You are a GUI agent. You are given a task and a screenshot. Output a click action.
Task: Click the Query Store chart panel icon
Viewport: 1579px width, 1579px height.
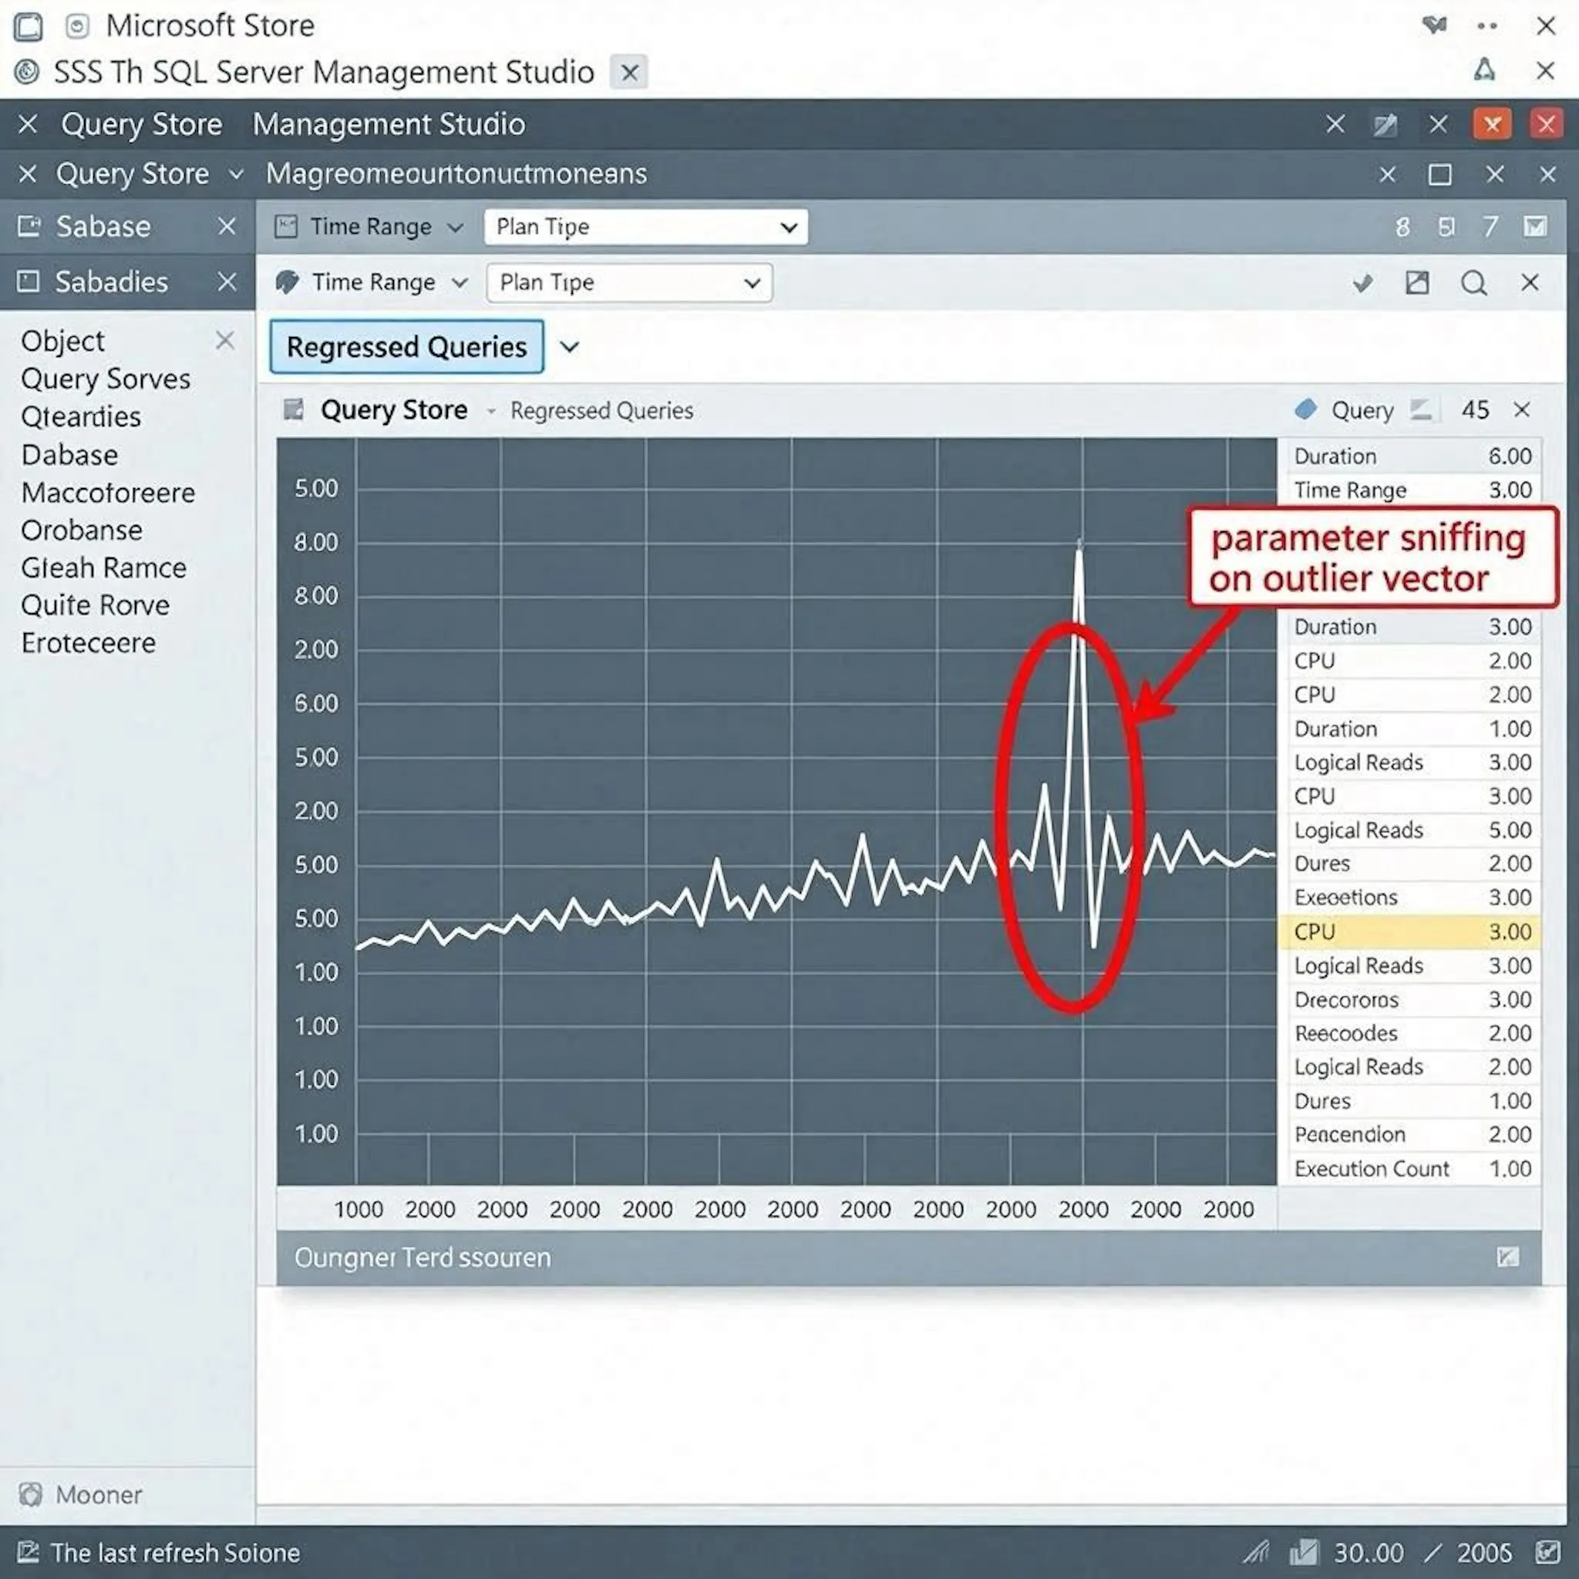click(294, 409)
